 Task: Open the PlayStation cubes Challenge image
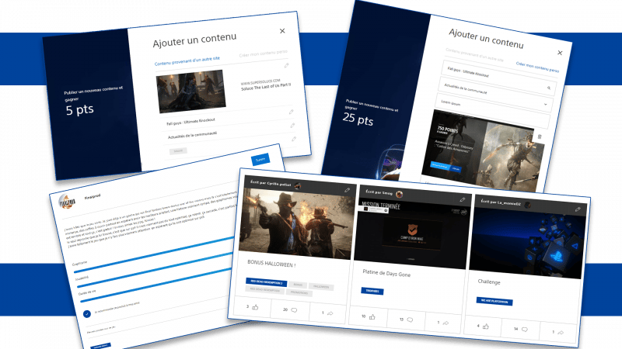tap(526, 244)
